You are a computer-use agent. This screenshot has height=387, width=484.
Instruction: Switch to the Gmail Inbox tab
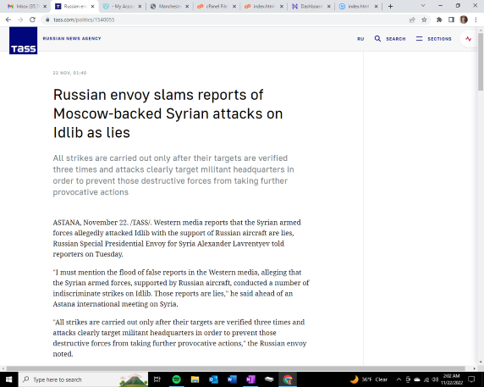pos(27,6)
